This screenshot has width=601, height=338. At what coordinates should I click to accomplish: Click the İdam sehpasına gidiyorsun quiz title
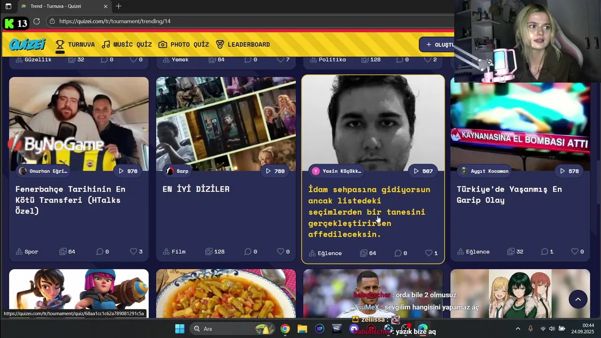[x=369, y=212]
